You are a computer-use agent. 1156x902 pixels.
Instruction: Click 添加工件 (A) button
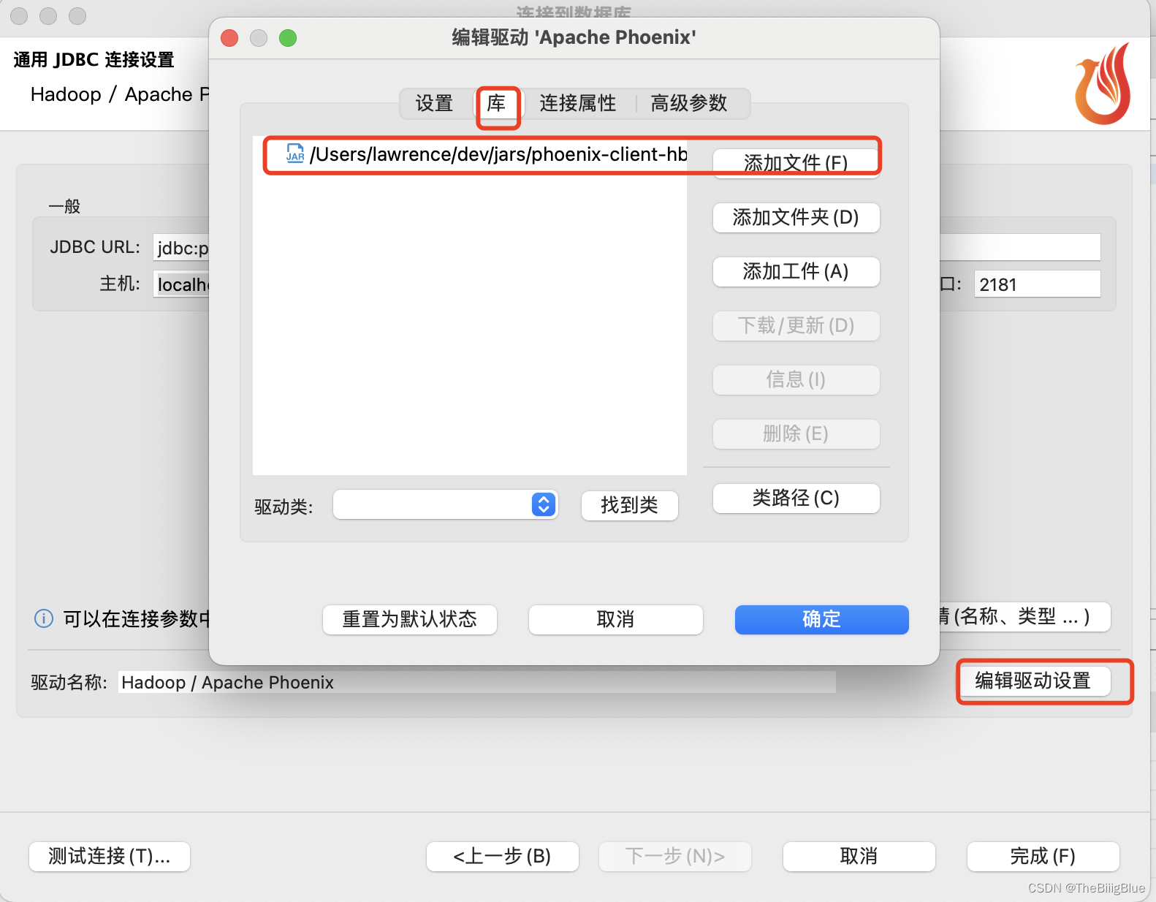tap(796, 271)
